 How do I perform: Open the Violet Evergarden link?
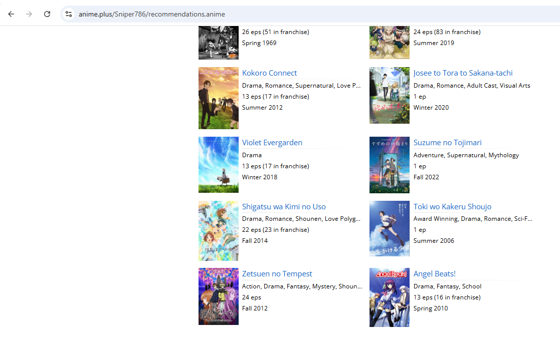(x=272, y=142)
